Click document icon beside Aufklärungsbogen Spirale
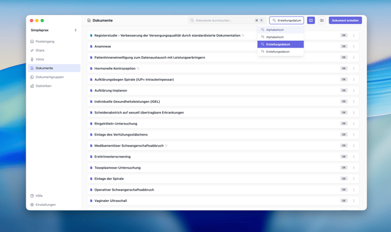391x232 pixels. pyautogui.click(x=91, y=80)
